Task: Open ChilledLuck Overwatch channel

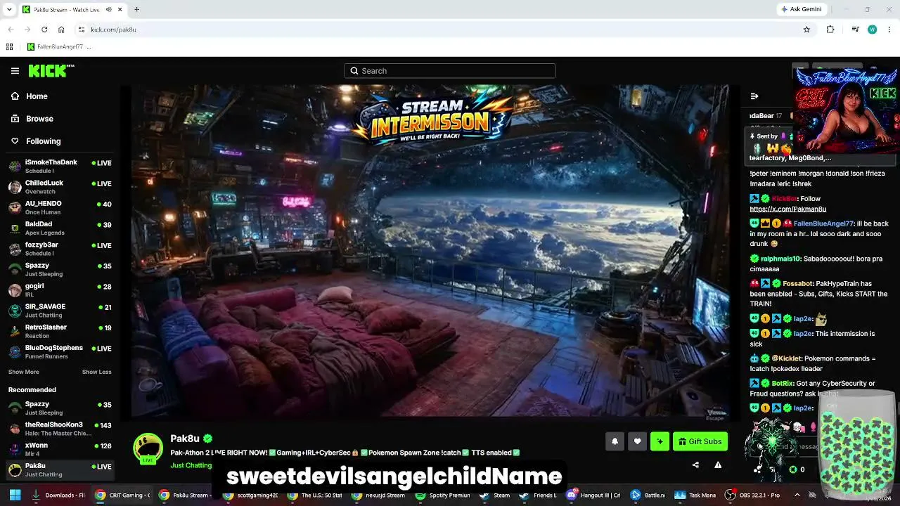Action: pyautogui.click(x=60, y=186)
